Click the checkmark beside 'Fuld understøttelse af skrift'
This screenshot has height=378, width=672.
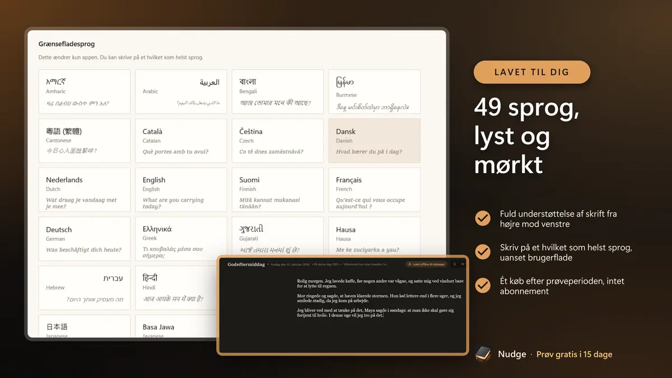pos(483,218)
